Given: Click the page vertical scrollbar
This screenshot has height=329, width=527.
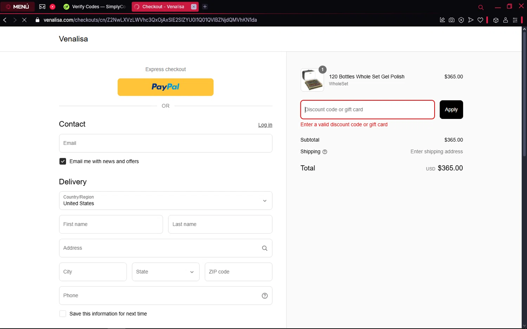Looking at the screenshot, I should pyautogui.click(x=524, y=95).
